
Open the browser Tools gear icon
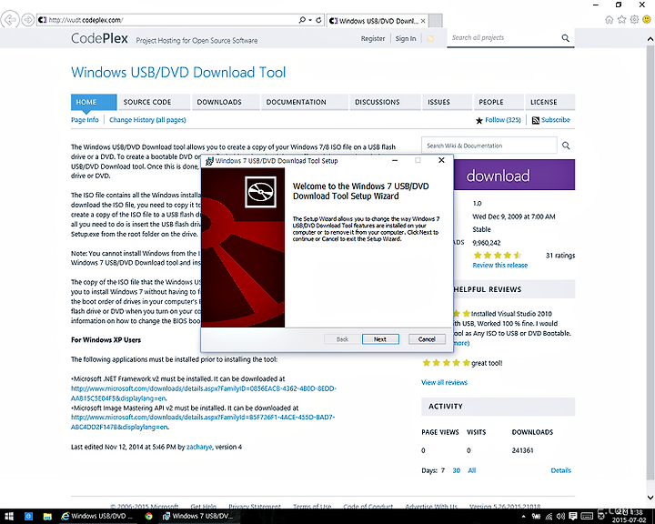(x=634, y=19)
